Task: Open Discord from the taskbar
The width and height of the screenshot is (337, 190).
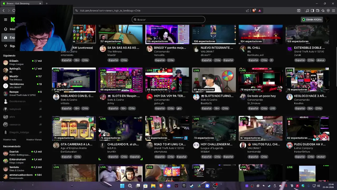Action: 169,186
